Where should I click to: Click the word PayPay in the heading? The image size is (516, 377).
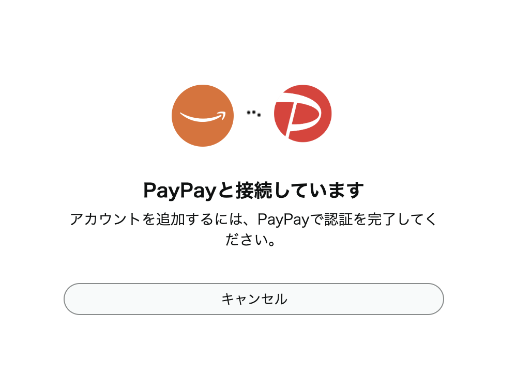tap(179, 191)
